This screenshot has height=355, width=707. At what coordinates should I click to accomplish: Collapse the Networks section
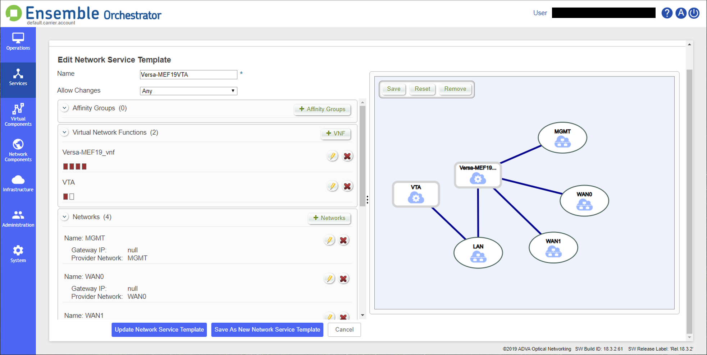(x=65, y=217)
